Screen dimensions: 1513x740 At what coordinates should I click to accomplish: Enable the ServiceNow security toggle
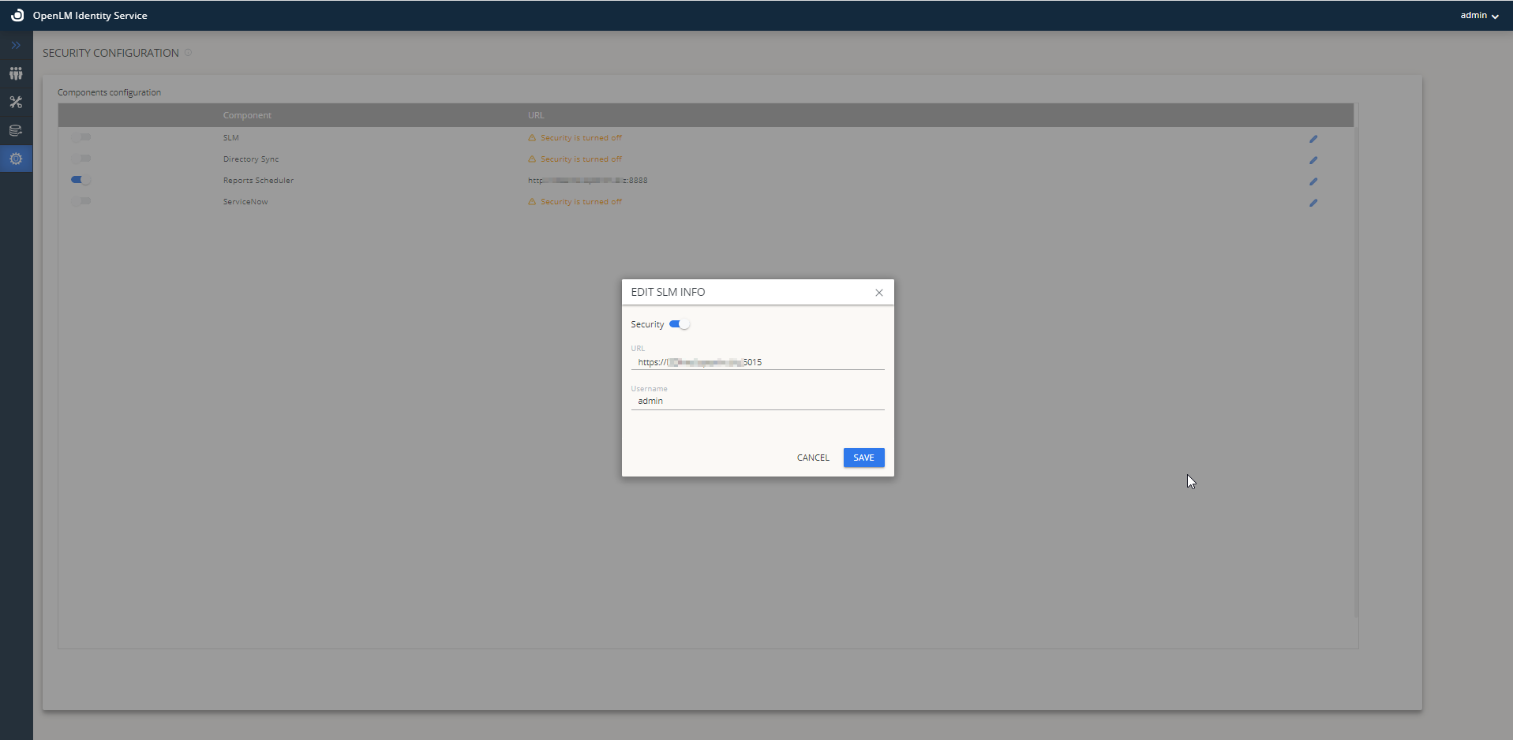(81, 201)
